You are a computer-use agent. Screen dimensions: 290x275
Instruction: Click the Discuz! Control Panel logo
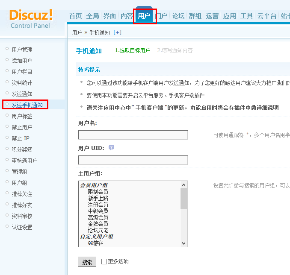pyautogui.click(x=31, y=19)
